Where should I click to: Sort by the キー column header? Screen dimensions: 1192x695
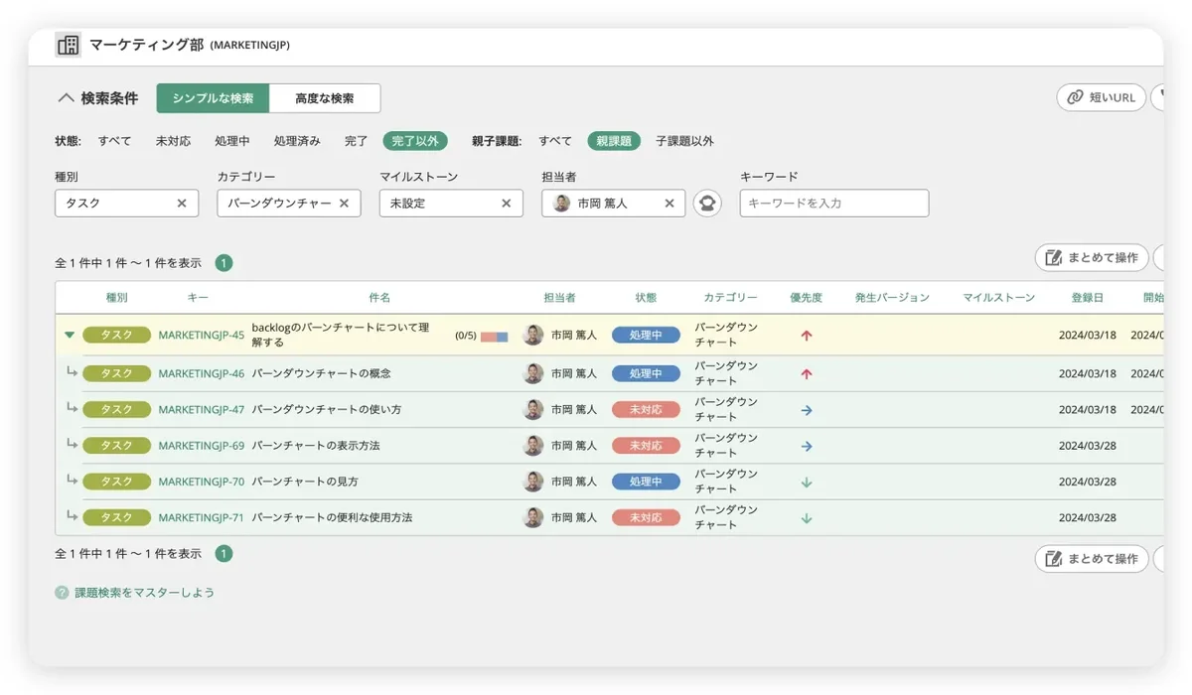(x=198, y=298)
